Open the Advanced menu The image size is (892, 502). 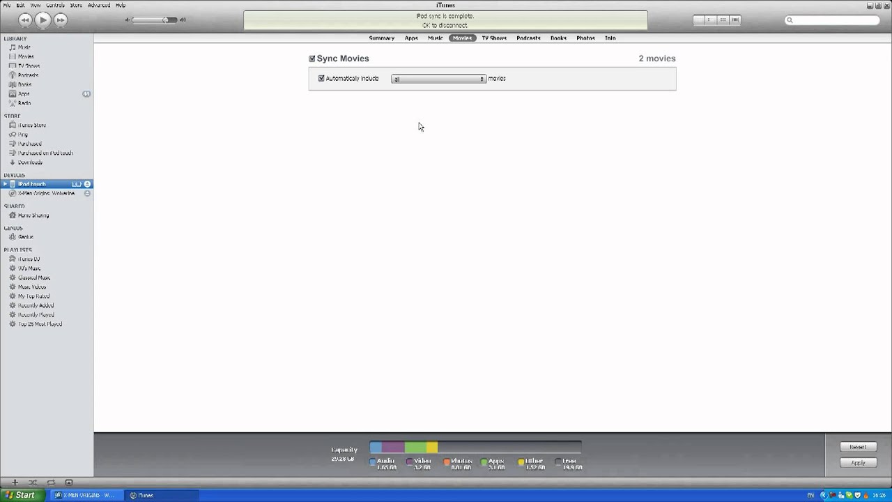99,5
